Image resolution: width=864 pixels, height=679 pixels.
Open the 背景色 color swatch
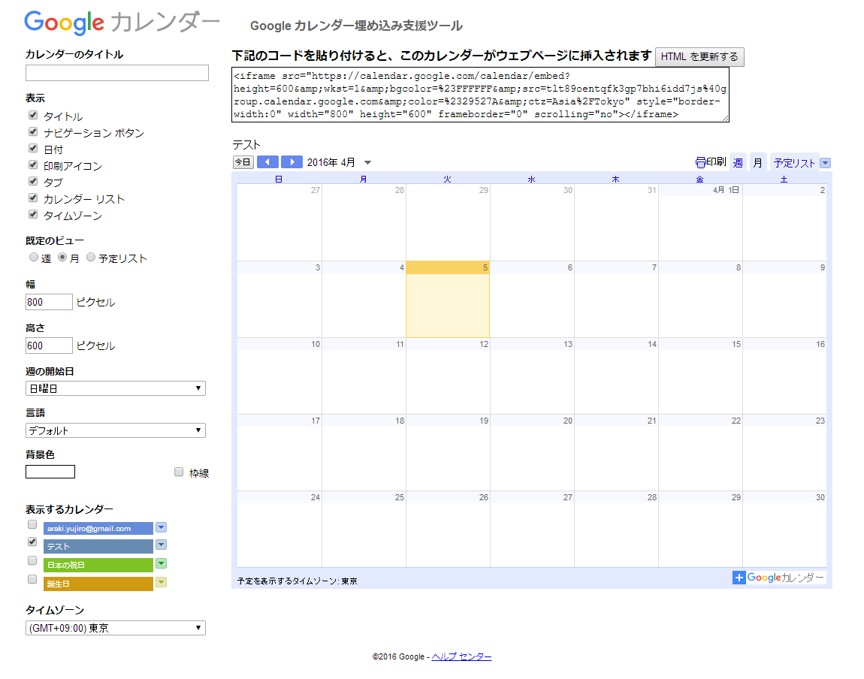[50, 472]
